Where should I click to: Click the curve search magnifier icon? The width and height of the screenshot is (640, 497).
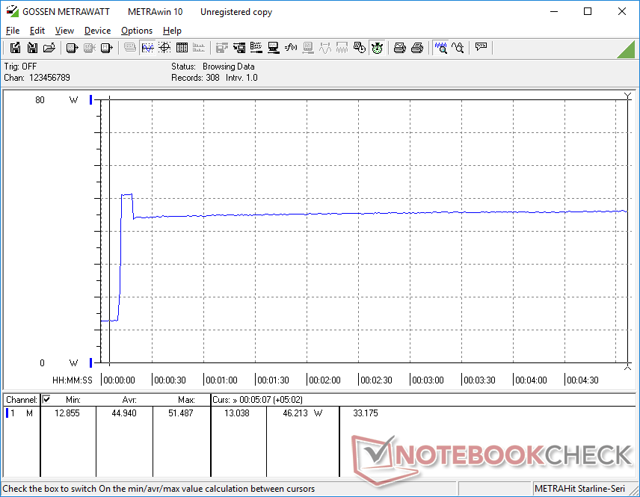[x=458, y=48]
